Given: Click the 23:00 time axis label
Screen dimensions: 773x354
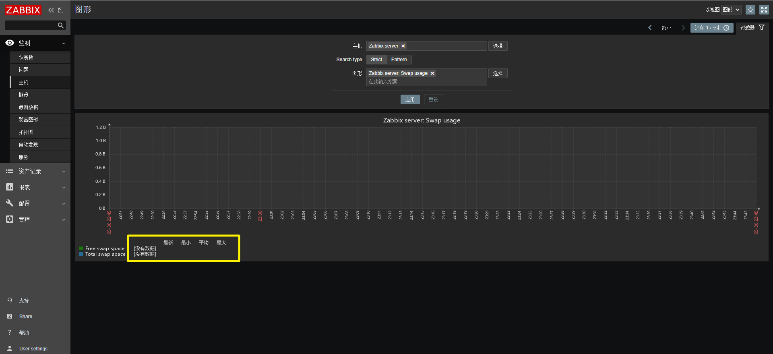Looking at the screenshot, I should click(x=260, y=216).
